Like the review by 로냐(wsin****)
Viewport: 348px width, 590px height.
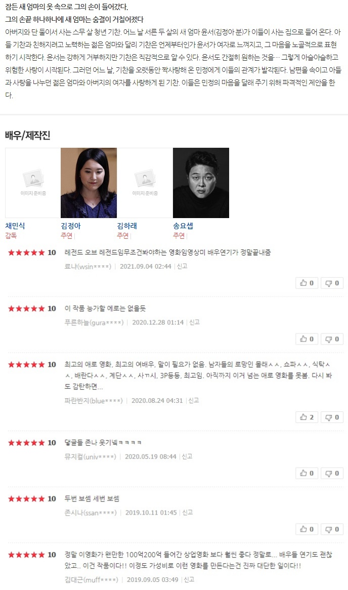[307, 283]
